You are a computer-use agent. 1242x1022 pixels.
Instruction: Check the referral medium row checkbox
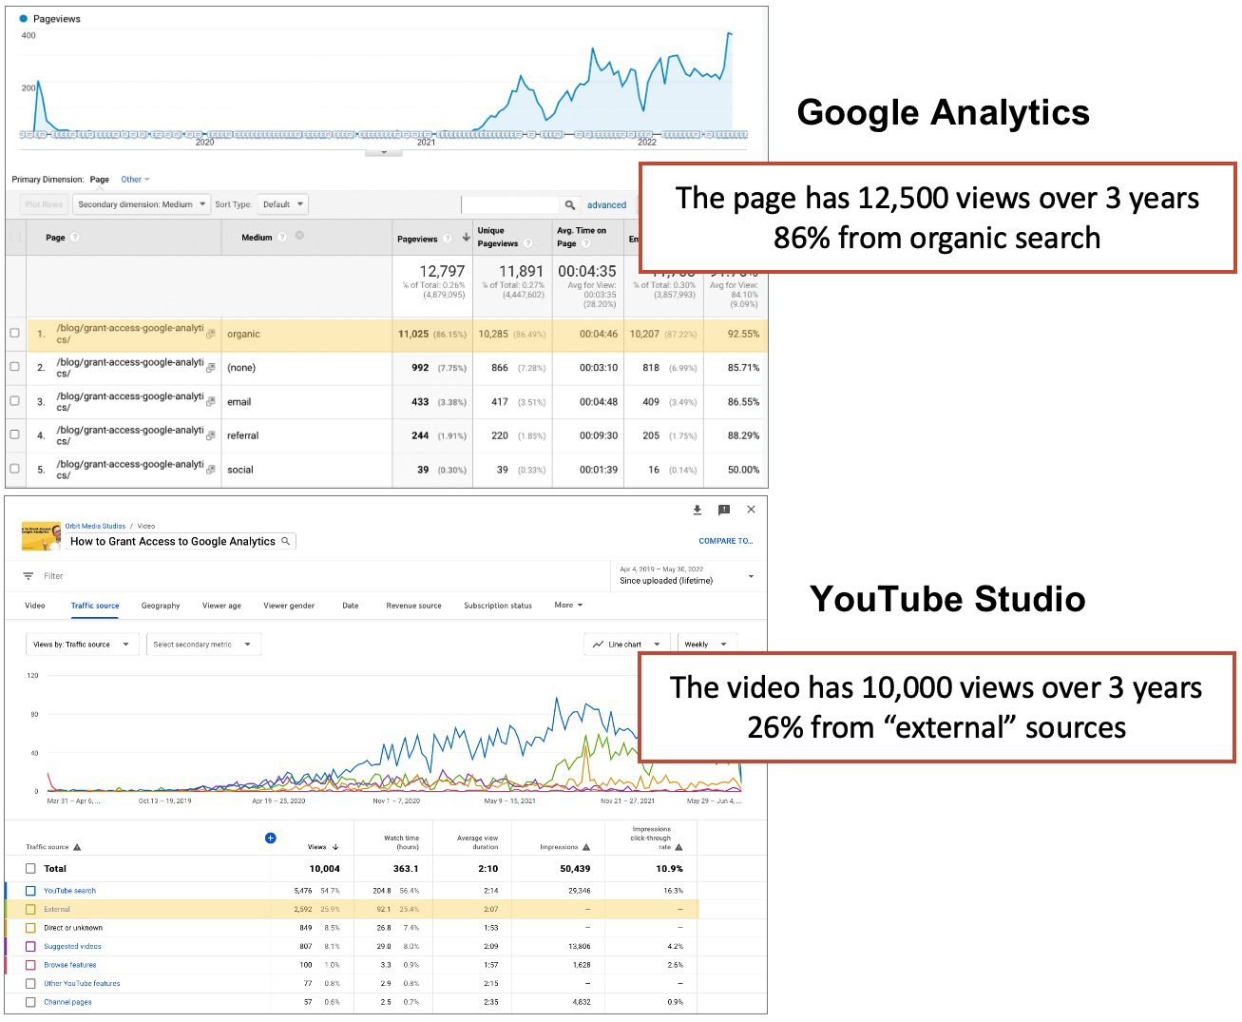[x=14, y=434]
